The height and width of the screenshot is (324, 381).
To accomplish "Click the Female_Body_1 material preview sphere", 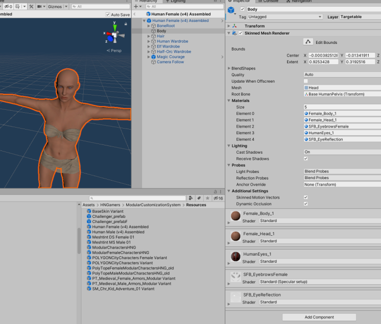I will [x=235, y=217].
